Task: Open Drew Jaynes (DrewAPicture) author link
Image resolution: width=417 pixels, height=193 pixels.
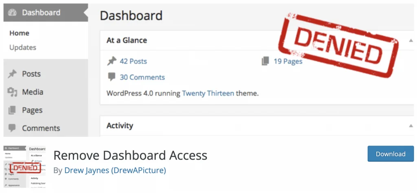Action: [115, 170]
